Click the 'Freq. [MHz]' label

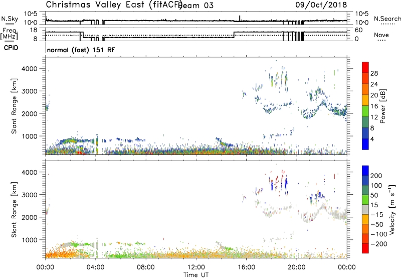(x=9, y=34)
